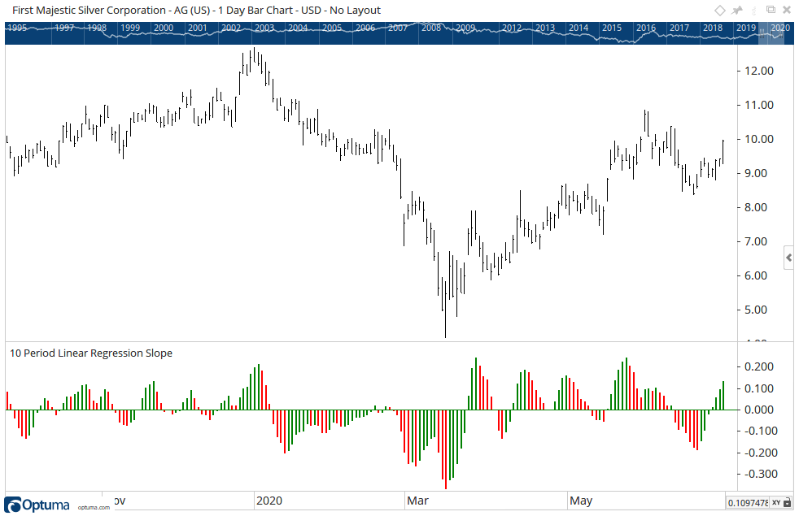Screen dimensions: 799x516
Task: Jump to 2008 in the overview timeline
Action: [431, 28]
